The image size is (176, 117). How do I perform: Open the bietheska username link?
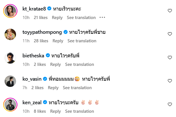point(33,55)
